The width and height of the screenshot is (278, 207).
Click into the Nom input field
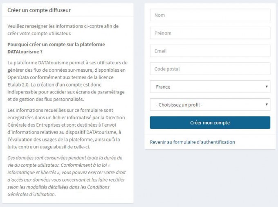[210, 15]
